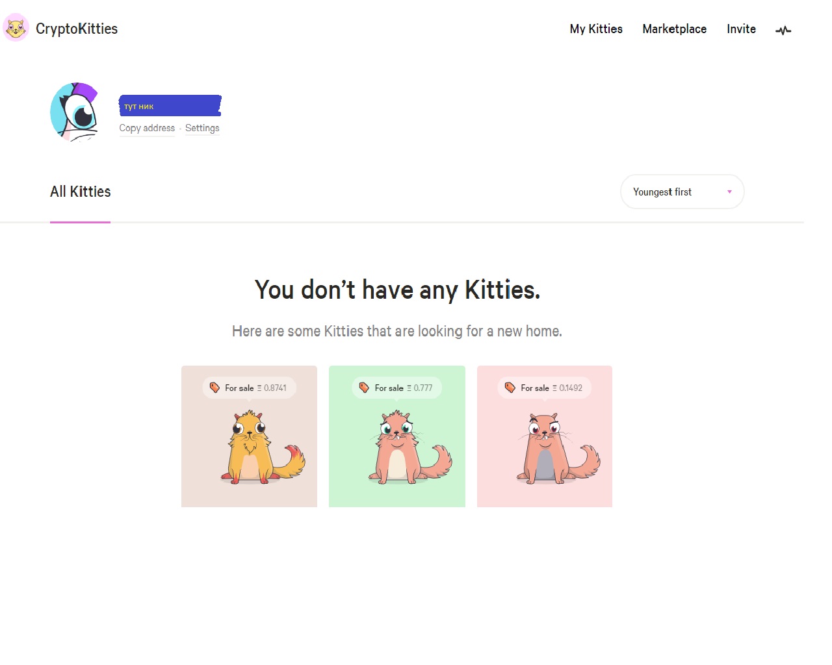The height and width of the screenshot is (665, 832).
Task: Click sale tag icon on 0.1492 kitty
Action: coord(510,388)
